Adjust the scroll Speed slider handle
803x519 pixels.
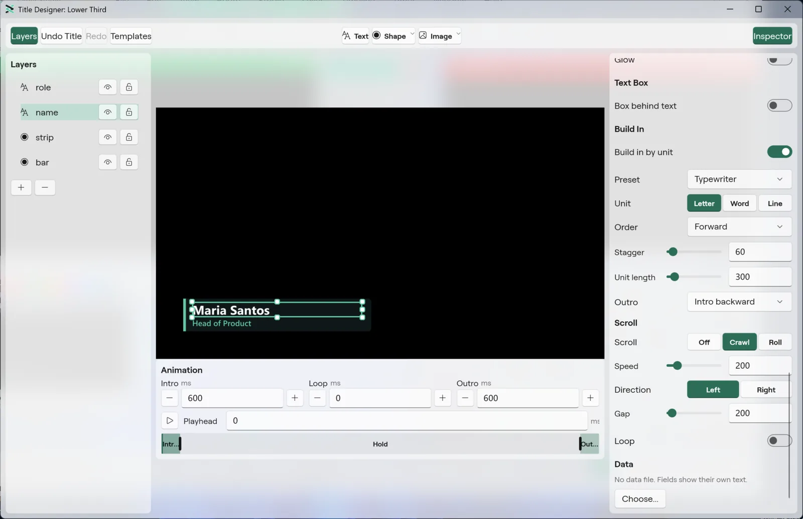click(x=677, y=366)
